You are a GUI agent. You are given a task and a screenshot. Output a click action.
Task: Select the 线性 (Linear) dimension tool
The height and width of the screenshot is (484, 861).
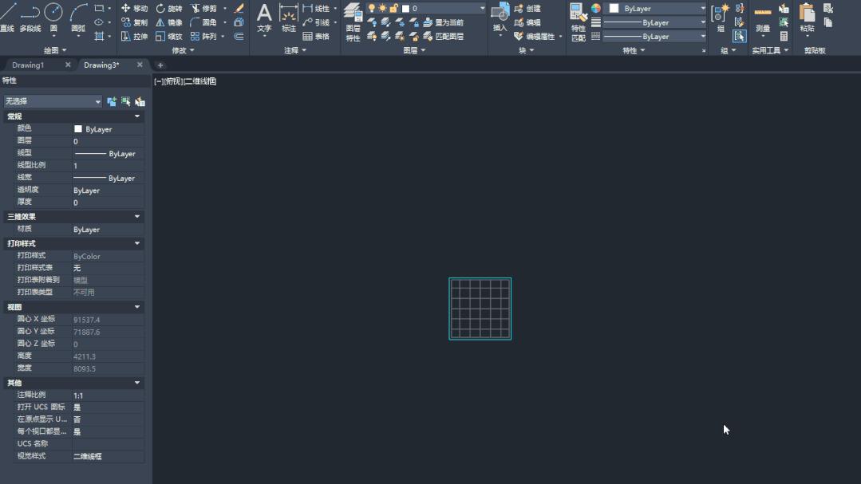pyautogui.click(x=316, y=8)
